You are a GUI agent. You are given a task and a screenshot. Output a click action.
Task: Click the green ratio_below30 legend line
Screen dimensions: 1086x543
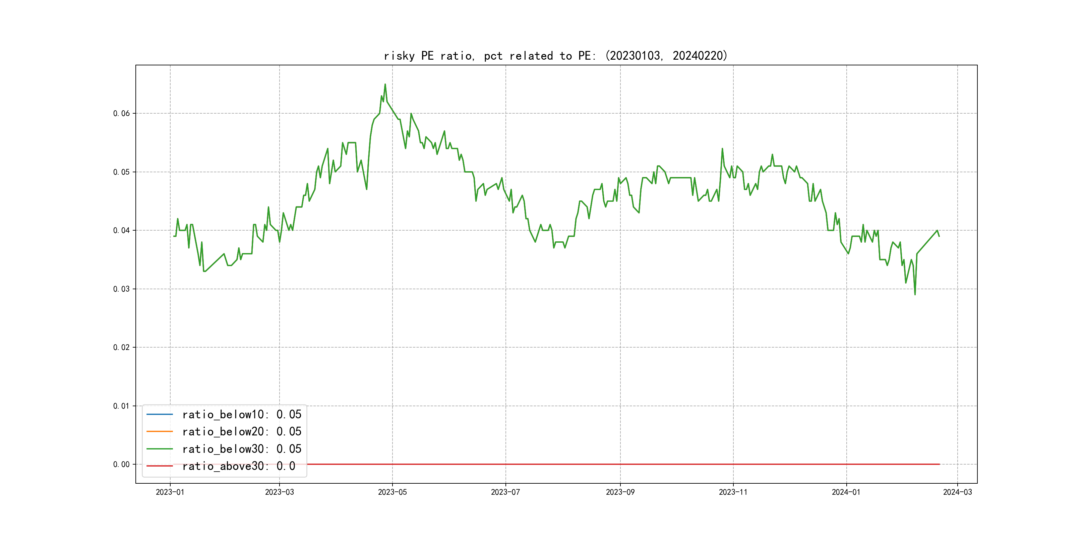(x=159, y=449)
